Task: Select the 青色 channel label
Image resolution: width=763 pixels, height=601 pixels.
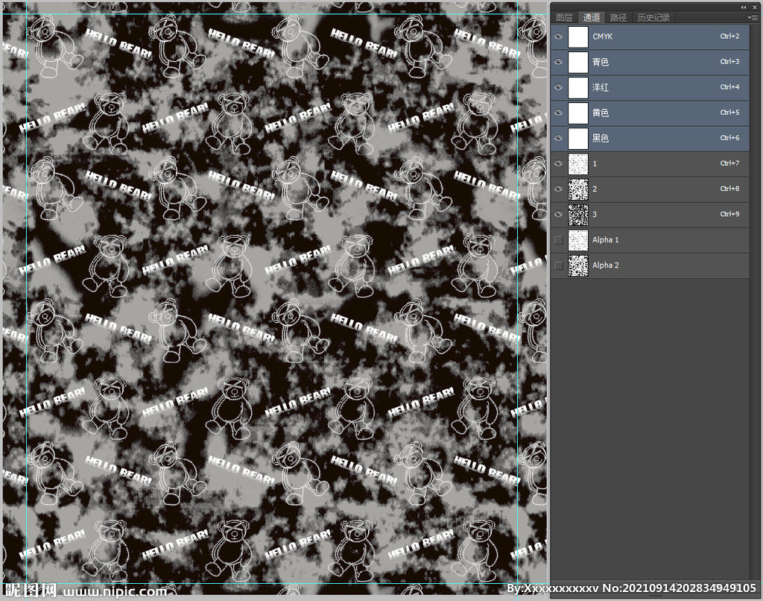Action: coord(601,62)
